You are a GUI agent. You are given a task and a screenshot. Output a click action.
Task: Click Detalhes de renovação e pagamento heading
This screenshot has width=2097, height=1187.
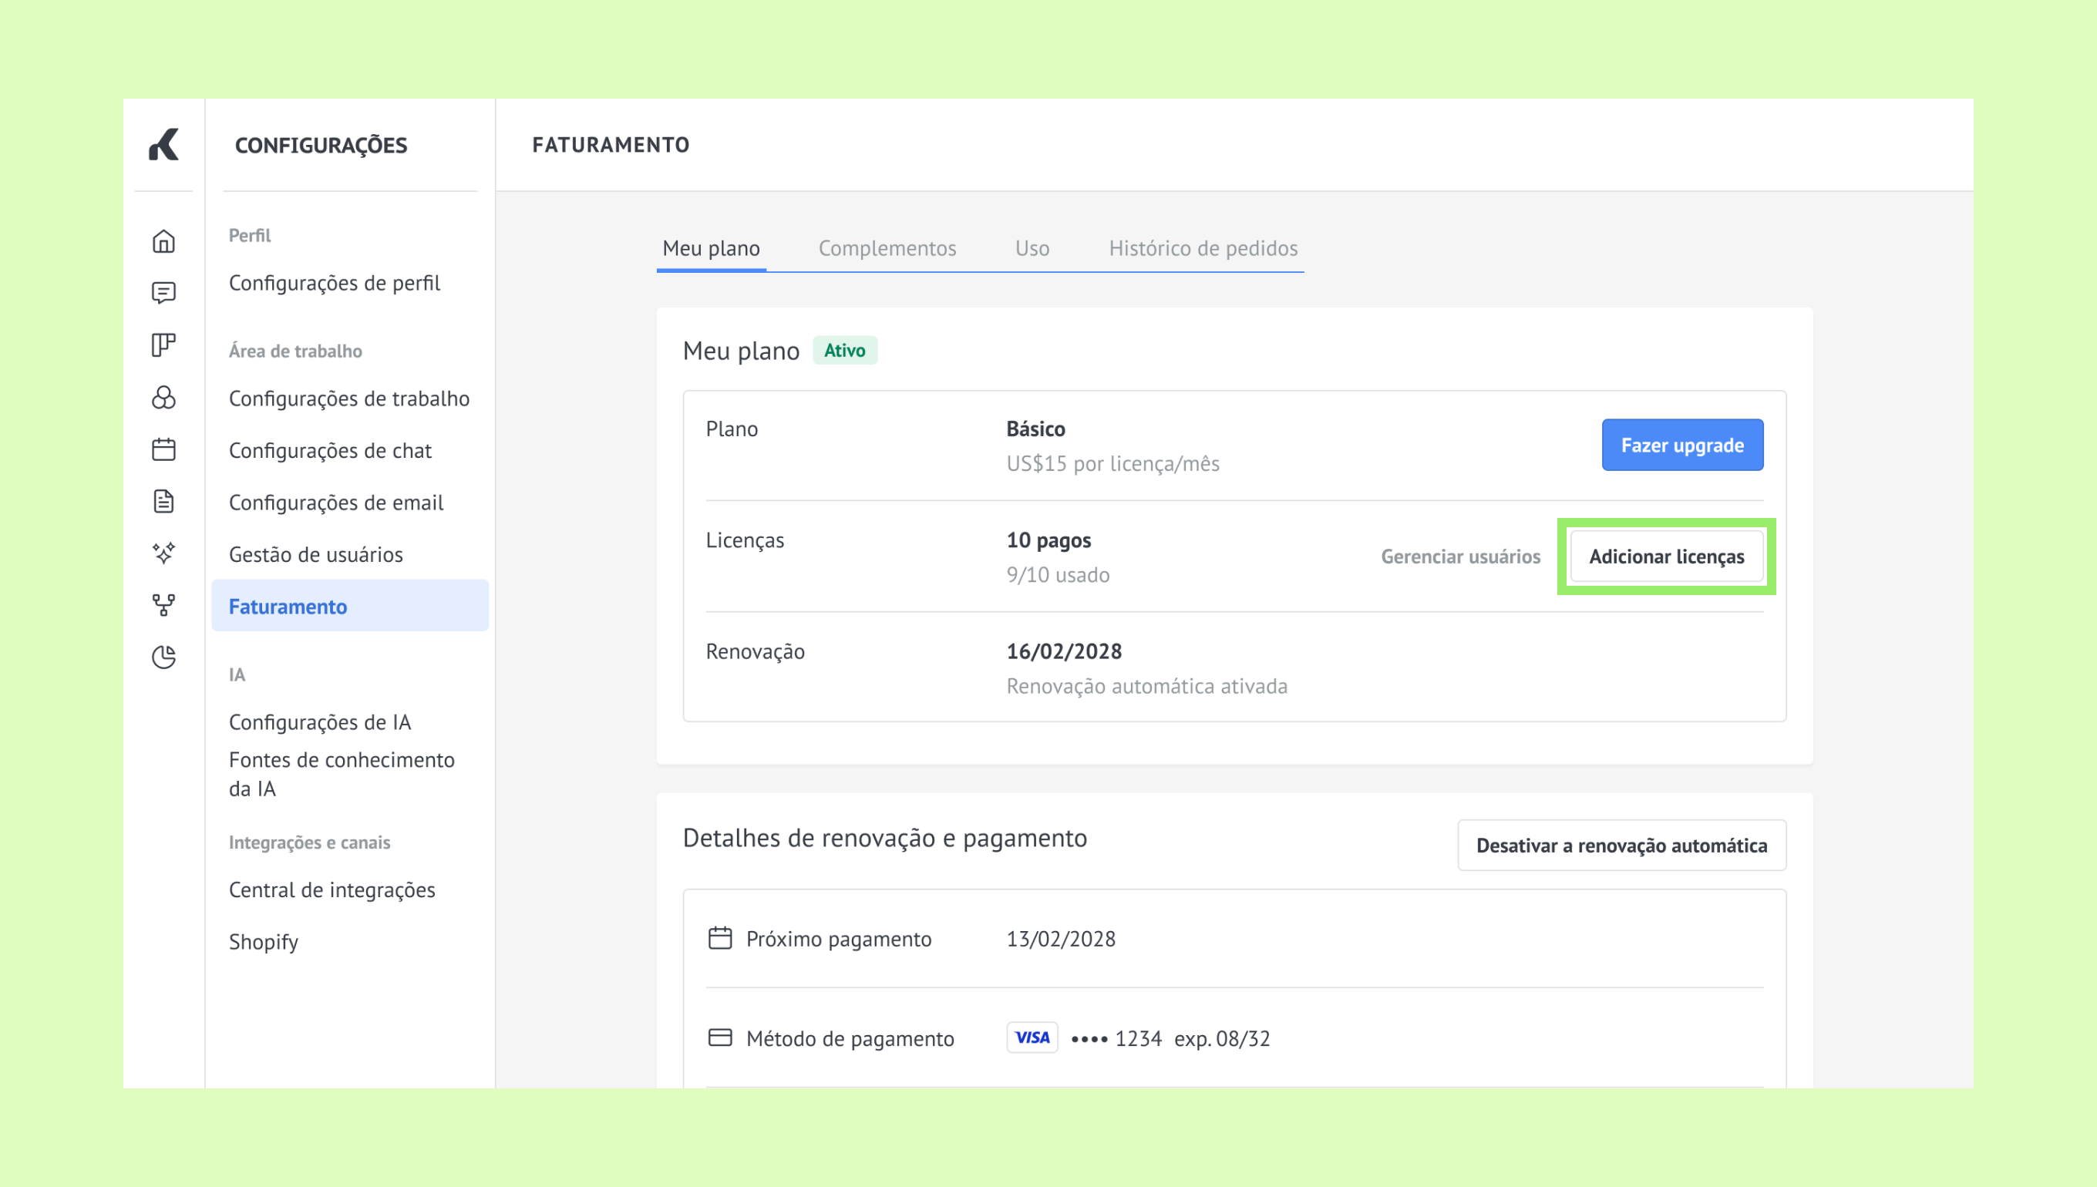coord(884,838)
